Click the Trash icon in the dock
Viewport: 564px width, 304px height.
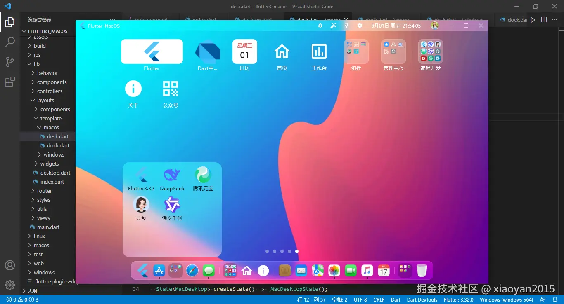coord(422,271)
